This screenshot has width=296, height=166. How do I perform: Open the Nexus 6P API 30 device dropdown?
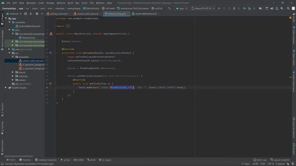pyautogui.click(x=203, y=8)
